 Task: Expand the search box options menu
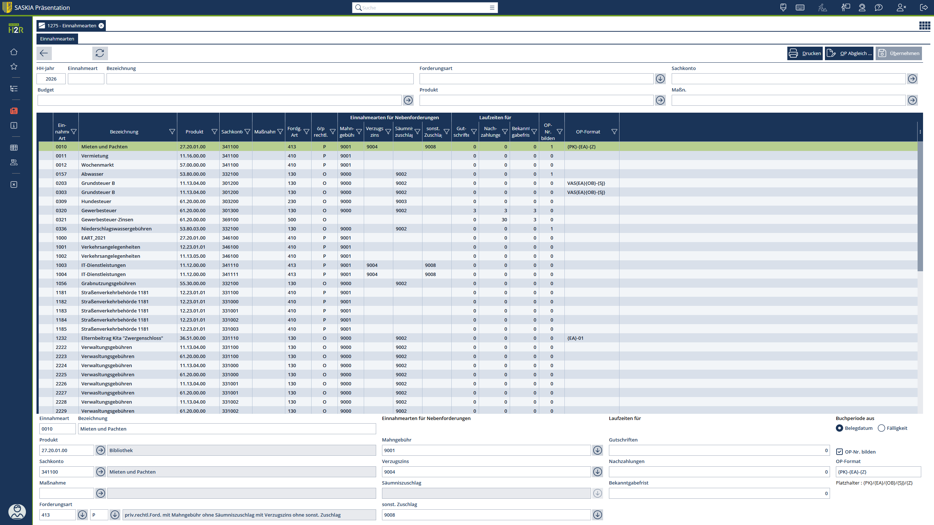(x=492, y=8)
